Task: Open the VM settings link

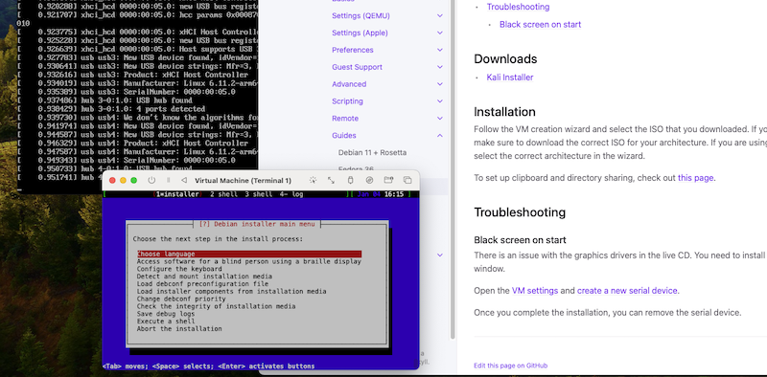Action: 535,291
